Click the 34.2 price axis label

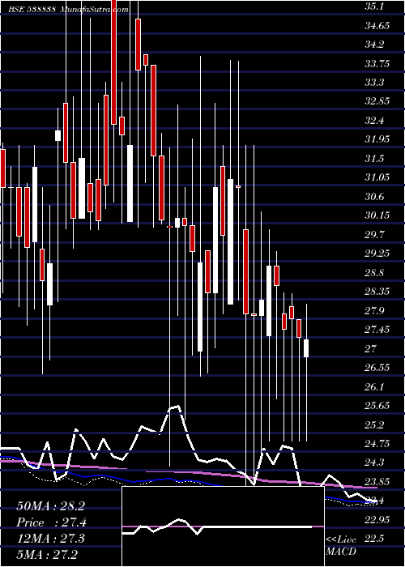tap(375, 45)
